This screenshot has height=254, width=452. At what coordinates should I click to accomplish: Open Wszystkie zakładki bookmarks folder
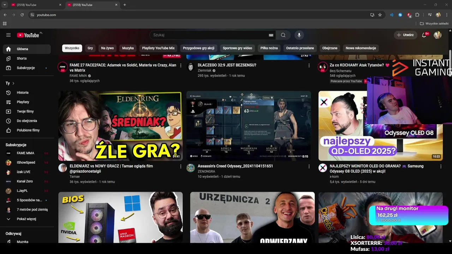(434, 24)
